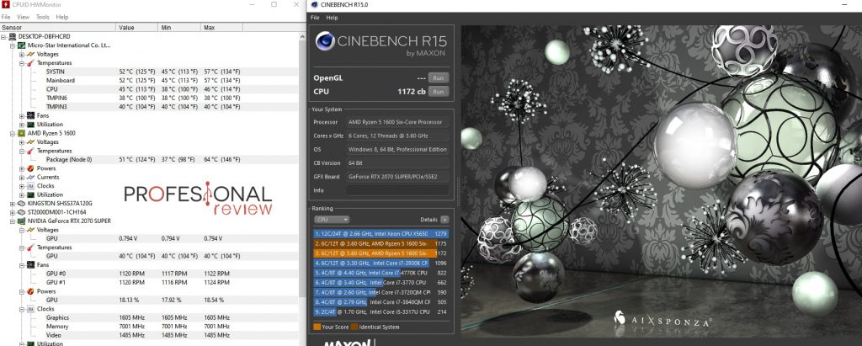The width and height of the screenshot is (862, 346).
Task: Click the Currents icon under AMD Ryzen
Action: click(x=31, y=177)
